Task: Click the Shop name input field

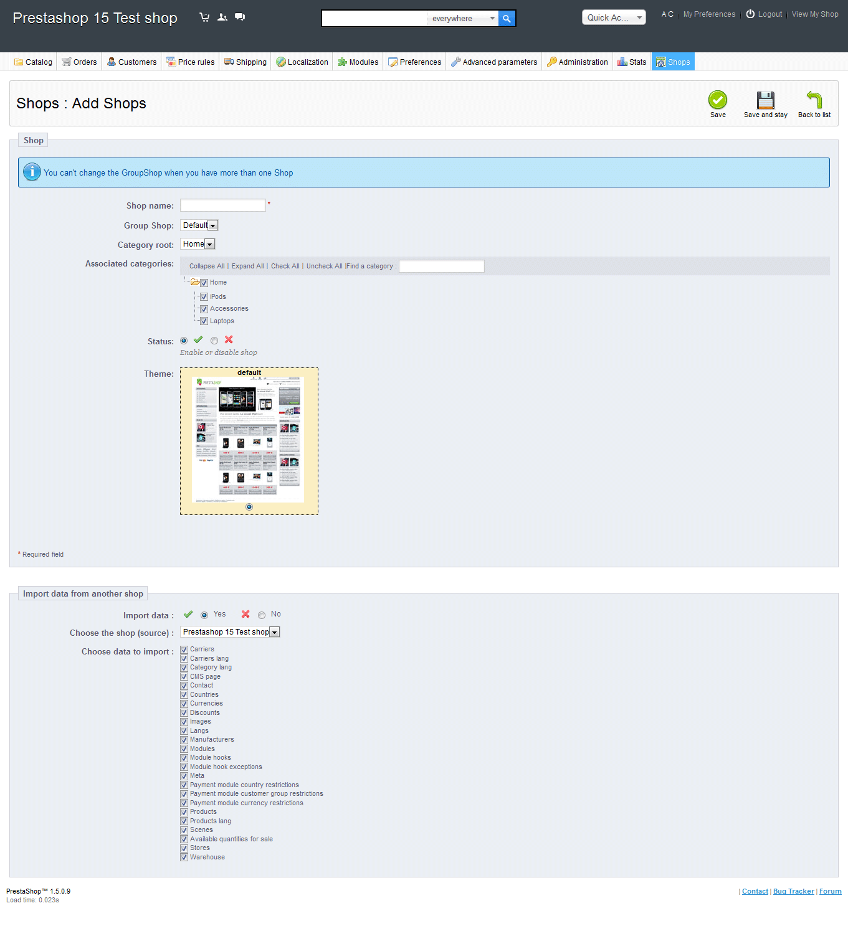Action: [223, 206]
